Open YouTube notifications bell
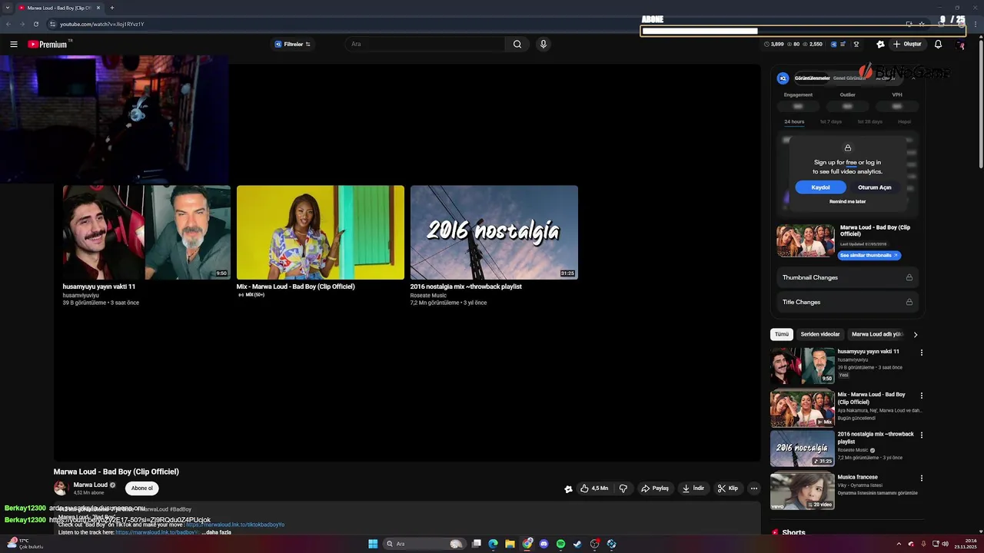Screen dimensions: 984x553 [938, 45]
